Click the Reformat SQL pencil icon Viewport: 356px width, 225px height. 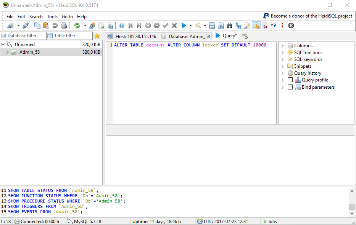(247, 26)
